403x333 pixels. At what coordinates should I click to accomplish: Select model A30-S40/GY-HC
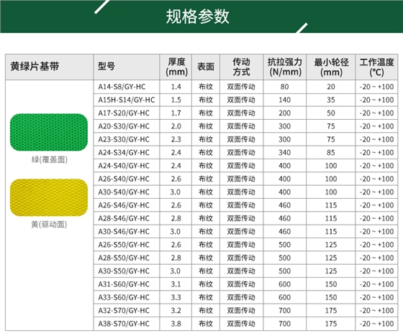click(124, 192)
